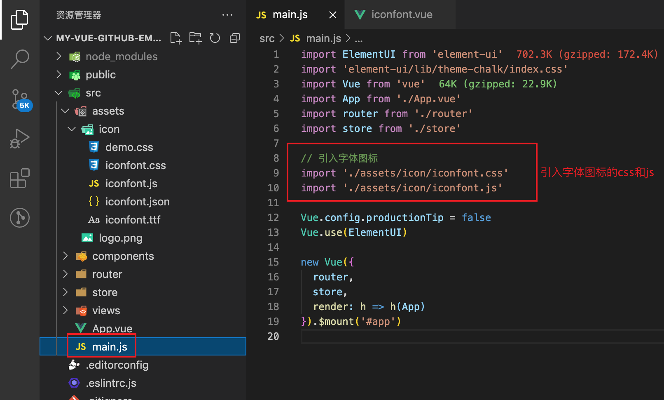Place cursor on empty line 20
The height and width of the screenshot is (400, 664).
pos(482,336)
